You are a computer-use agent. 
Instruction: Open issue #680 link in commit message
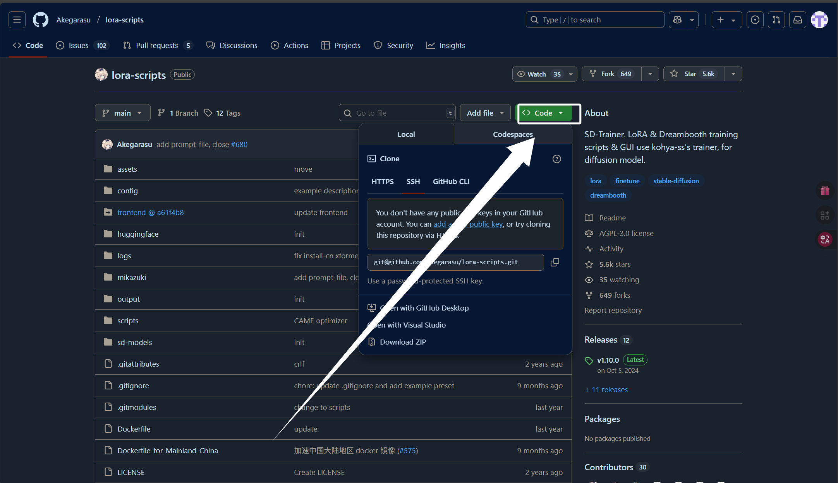click(239, 144)
